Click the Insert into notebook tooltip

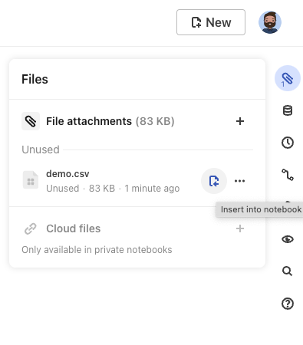click(260, 209)
